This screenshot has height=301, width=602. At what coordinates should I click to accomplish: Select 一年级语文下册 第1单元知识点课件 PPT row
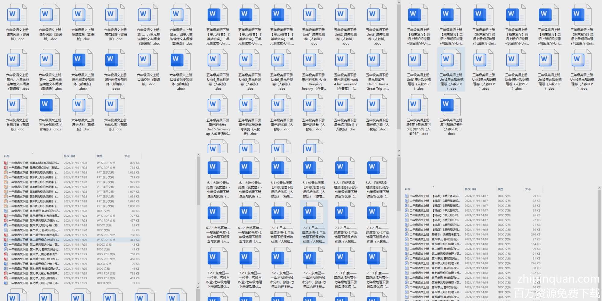pos(45,172)
